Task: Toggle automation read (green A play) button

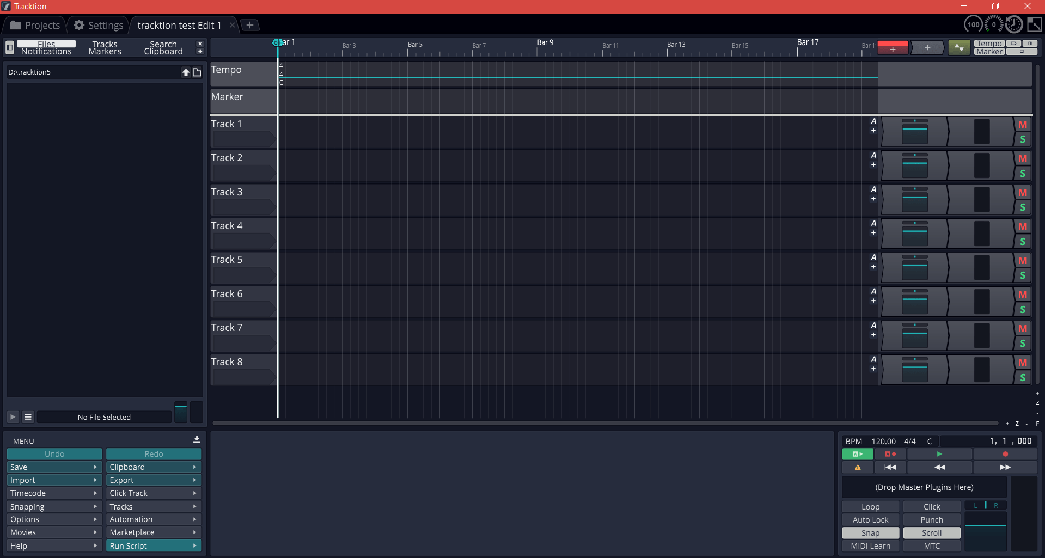Action: [858, 454]
